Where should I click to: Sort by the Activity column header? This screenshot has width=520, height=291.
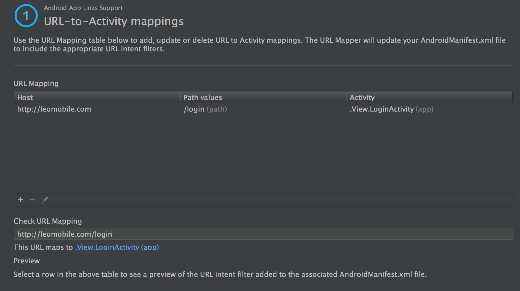point(429,97)
